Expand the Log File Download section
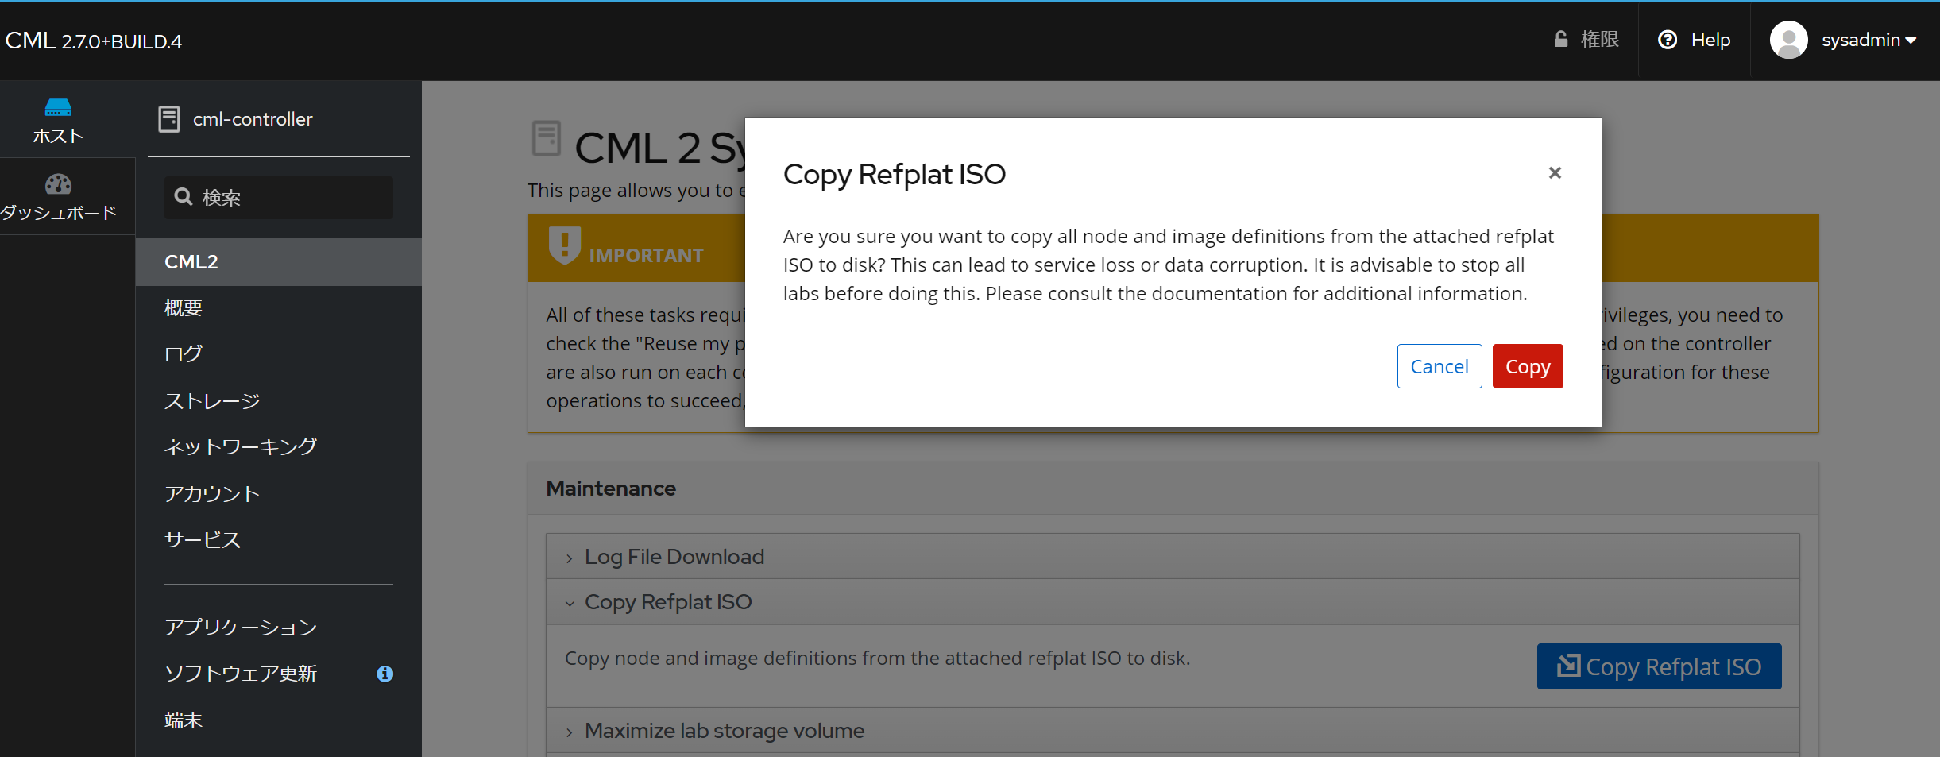Image resolution: width=1940 pixels, height=757 pixels. coord(1173,556)
